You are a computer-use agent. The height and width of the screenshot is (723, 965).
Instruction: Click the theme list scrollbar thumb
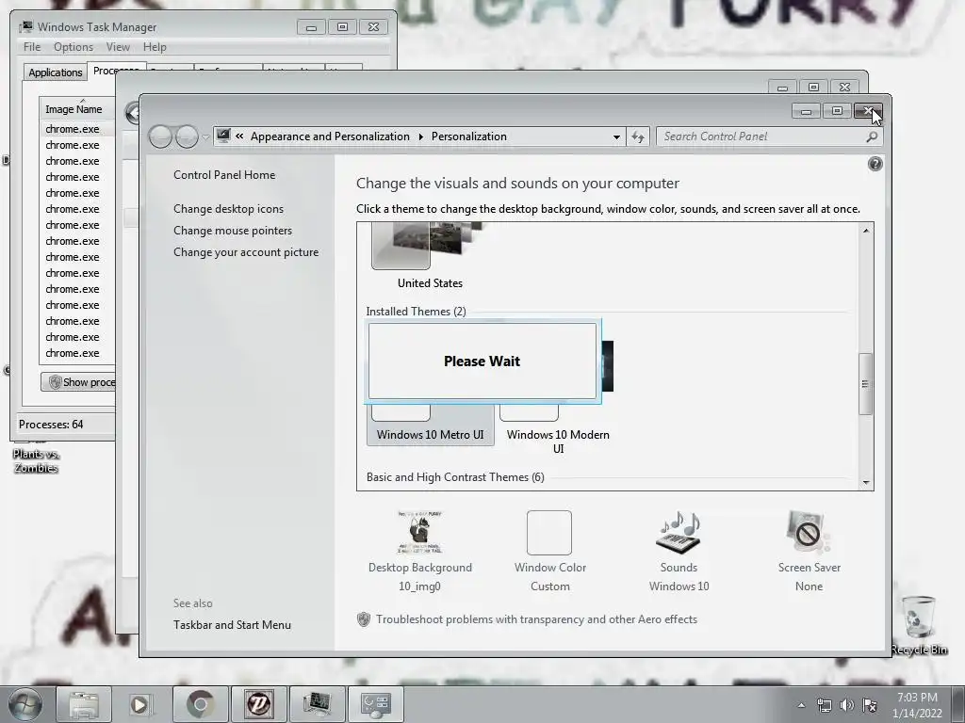(x=865, y=384)
